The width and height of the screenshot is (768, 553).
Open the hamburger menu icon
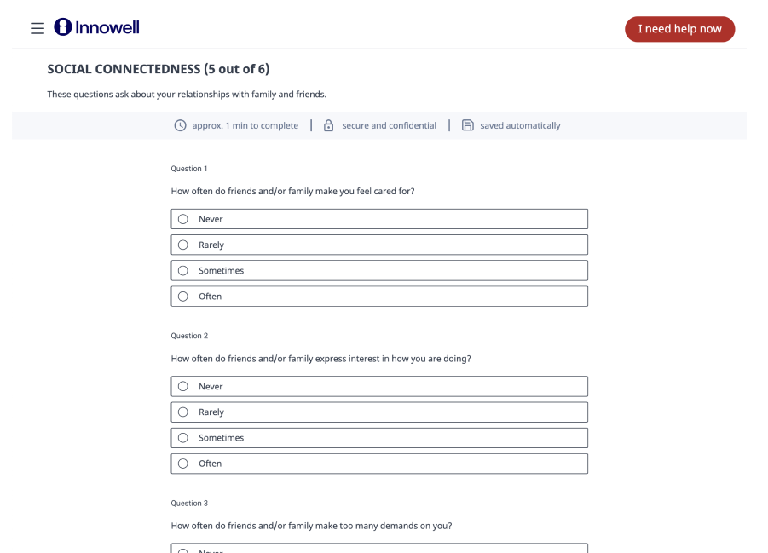[x=38, y=28]
